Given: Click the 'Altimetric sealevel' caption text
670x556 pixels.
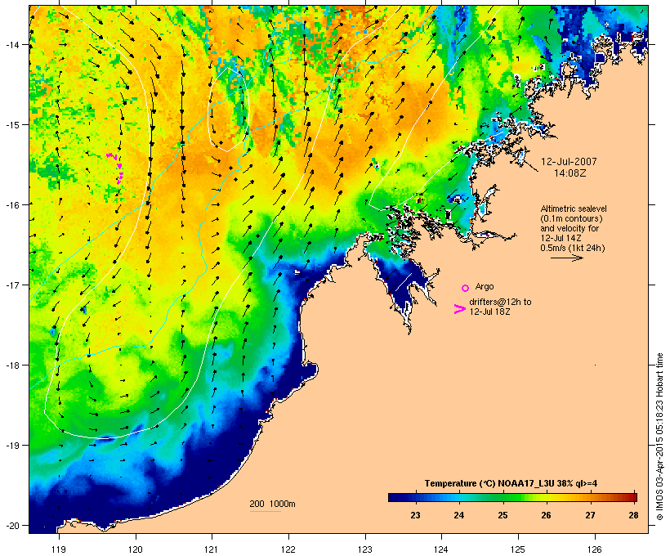Looking at the screenshot, I should coord(574,208).
